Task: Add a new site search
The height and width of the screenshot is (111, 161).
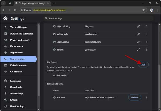Action: point(143,64)
